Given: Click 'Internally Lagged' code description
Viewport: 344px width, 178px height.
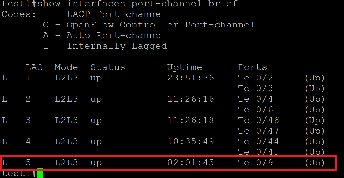Looking at the screenshot, I should (x=117, y=46).
